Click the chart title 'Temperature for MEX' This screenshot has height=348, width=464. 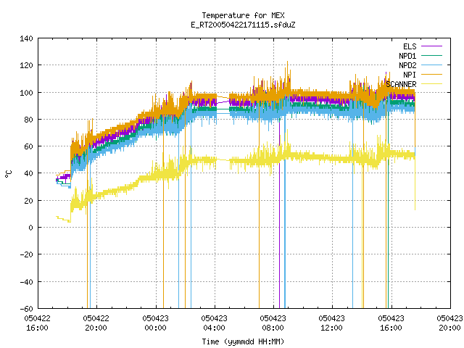pos(243,15)
